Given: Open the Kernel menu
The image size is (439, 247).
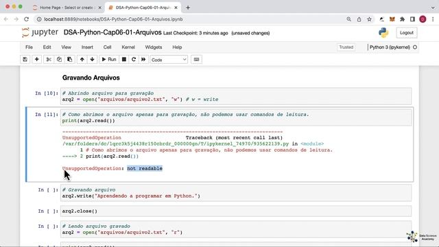Looking at the screenshot, I should (128, 47).
